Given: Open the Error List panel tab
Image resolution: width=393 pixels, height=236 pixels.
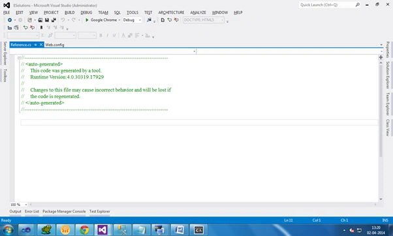Looking at the screenshot, I should [32, 211].
